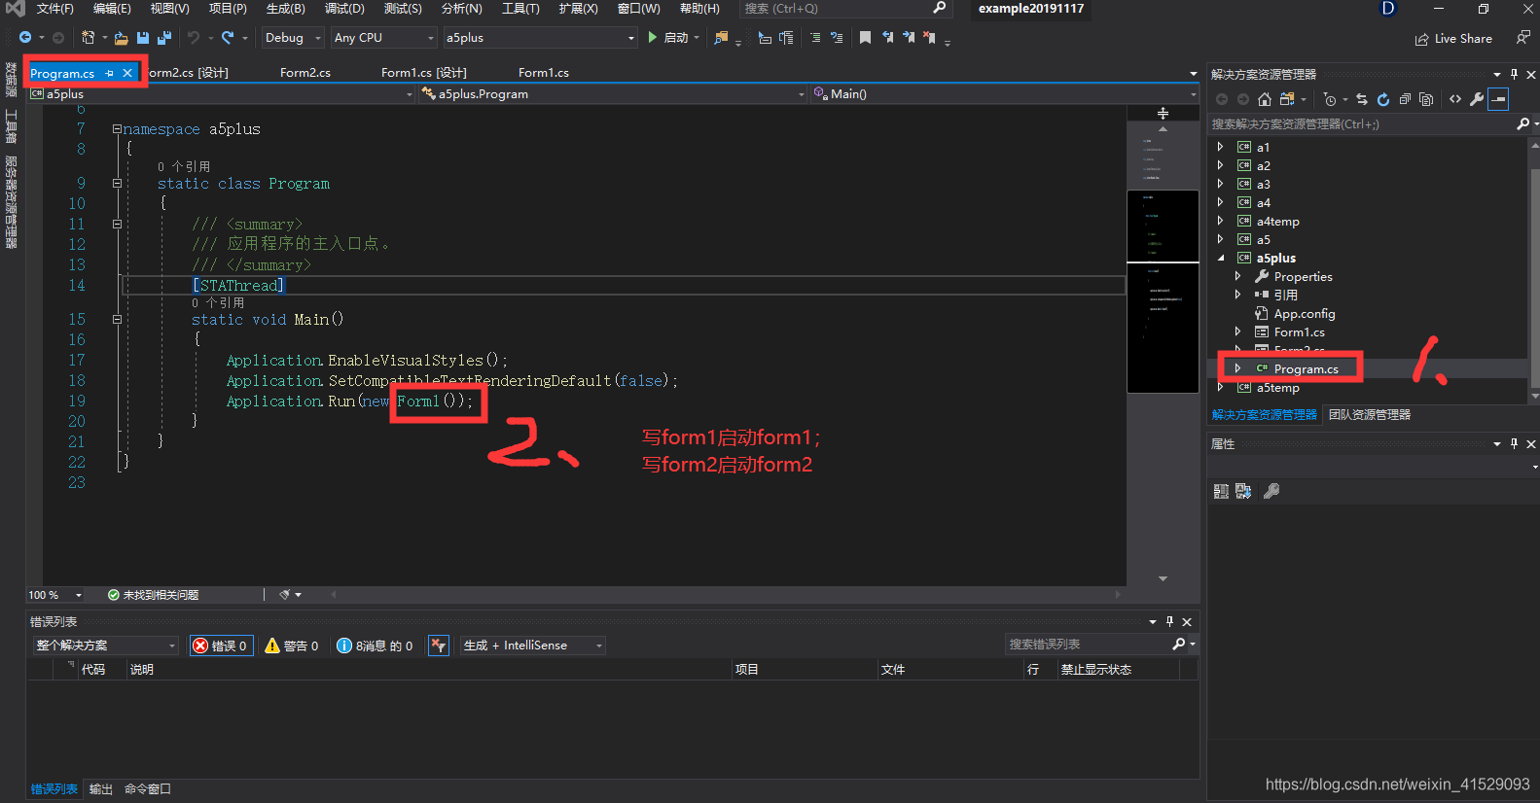Open the 工具(T) menu
The width and height of the screenshot is (1540, 803).
pos(520,9)
